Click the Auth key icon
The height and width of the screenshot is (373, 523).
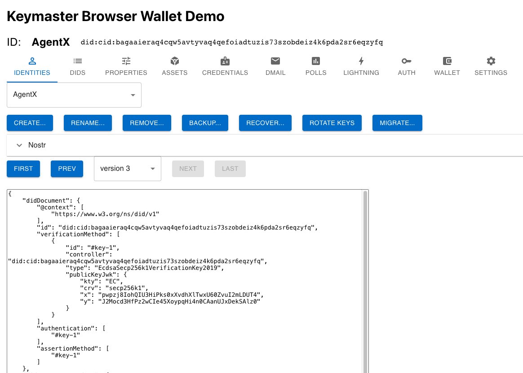tap(407, 61)
